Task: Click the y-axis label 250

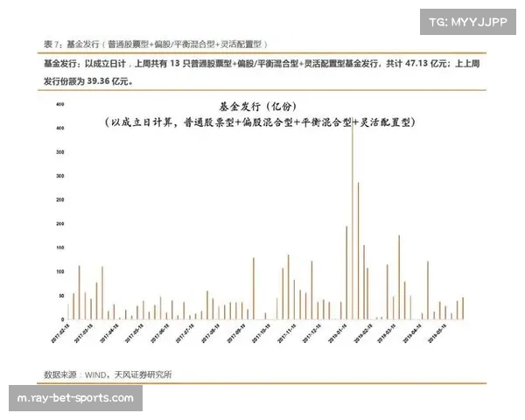Action: coord(59,199)
